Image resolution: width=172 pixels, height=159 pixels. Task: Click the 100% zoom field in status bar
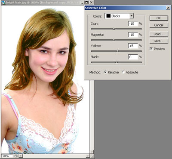[x=7, y=156]
